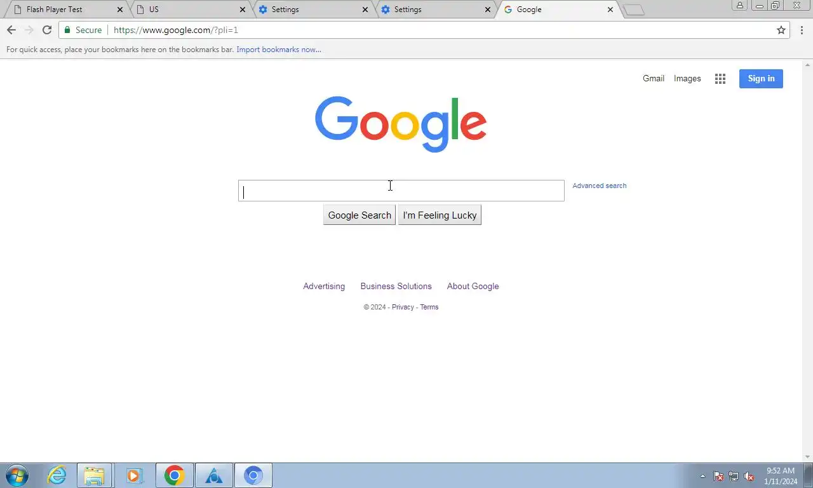This screenshot has width=813, height=488.
Task: Click the Google Search button
Action: 359,215
